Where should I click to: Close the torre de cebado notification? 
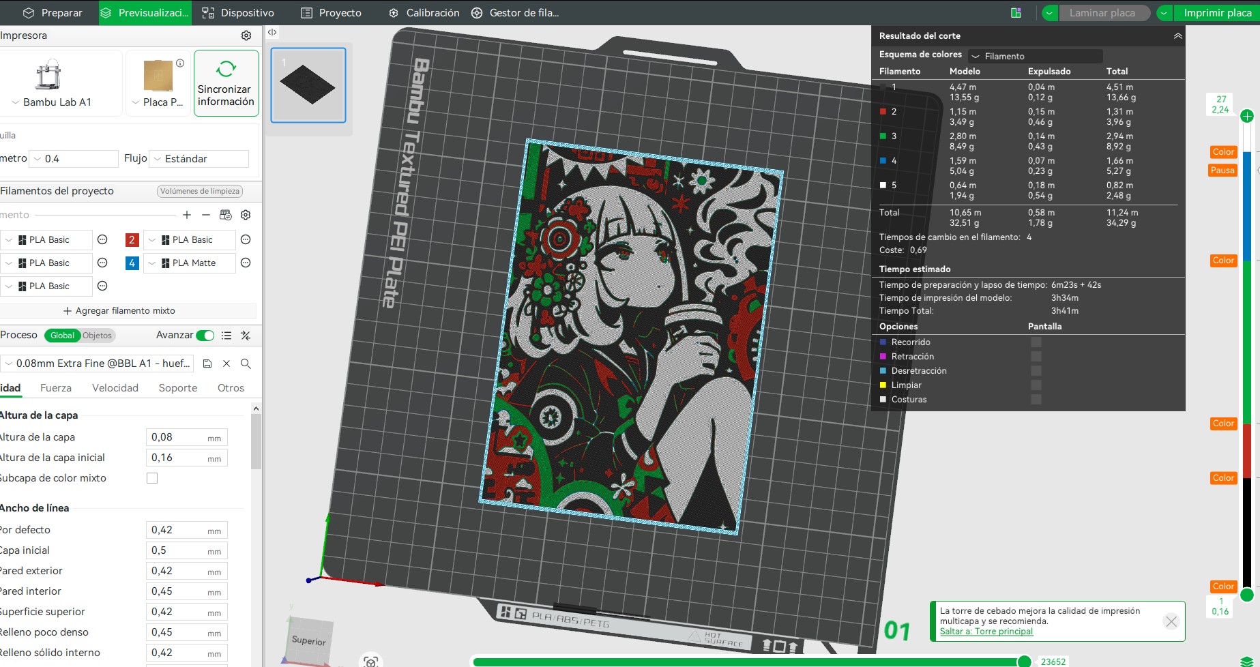1171,621
